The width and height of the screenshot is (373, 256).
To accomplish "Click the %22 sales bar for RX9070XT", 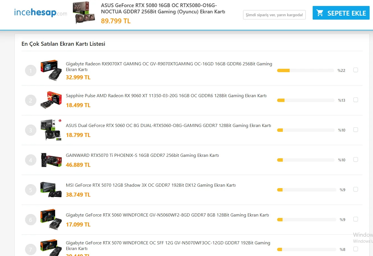I will pyautogui.click(x=306, y=70).
